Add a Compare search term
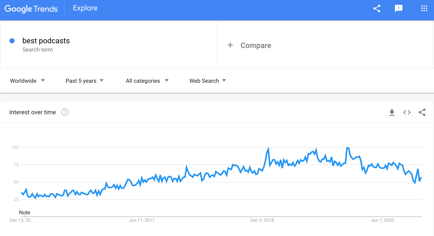Image resolution: width=434 pixels, height=236 pixels. pyautogui.click(x=256, y=45)
